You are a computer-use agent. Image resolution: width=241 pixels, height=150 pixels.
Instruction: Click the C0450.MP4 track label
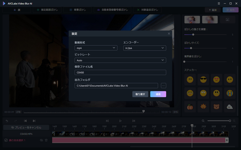coord(26,134)
